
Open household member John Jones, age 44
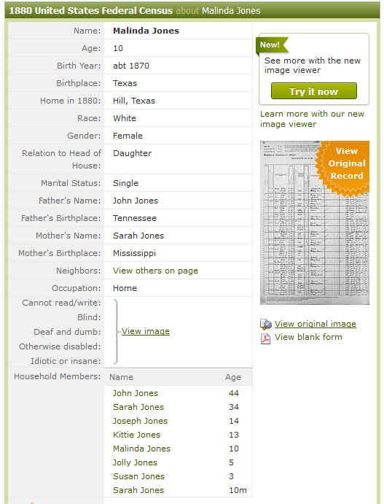click(136, 393)
